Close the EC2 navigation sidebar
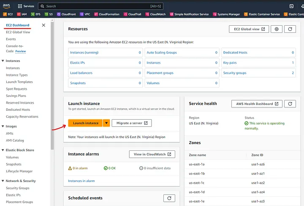304x206 pixels. 43,25
